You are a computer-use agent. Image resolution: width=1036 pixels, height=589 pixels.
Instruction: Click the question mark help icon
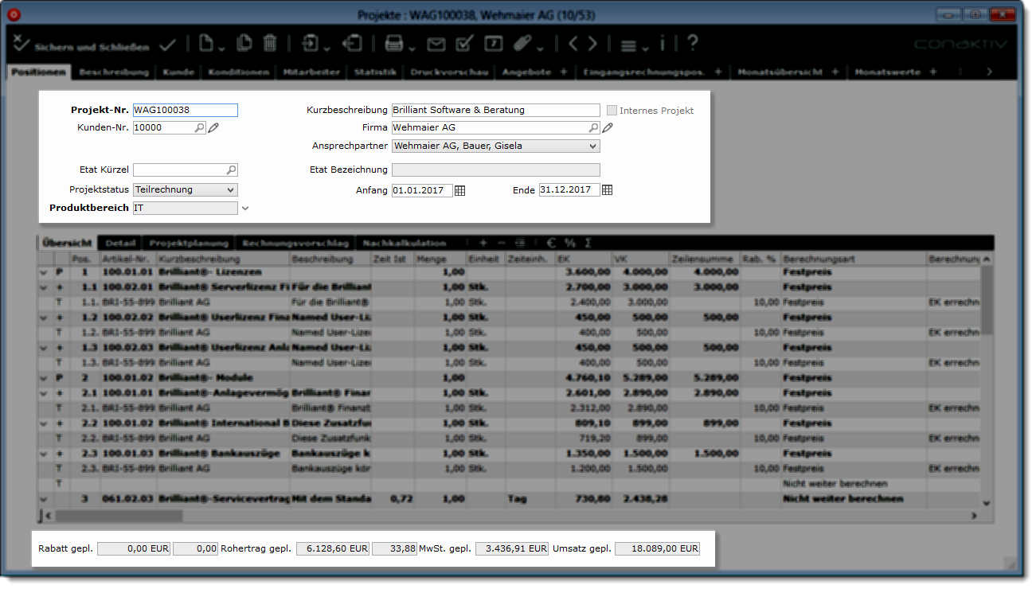point(692,43)
